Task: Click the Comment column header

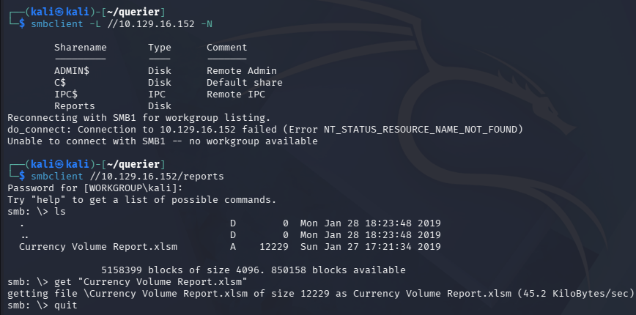Action: coord(226,48)
